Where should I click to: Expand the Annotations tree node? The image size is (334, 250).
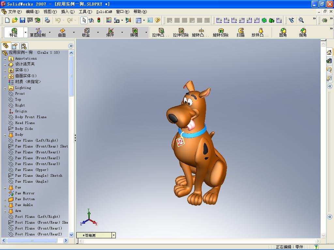5,59
